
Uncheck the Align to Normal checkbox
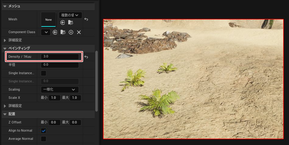point(44,131)
